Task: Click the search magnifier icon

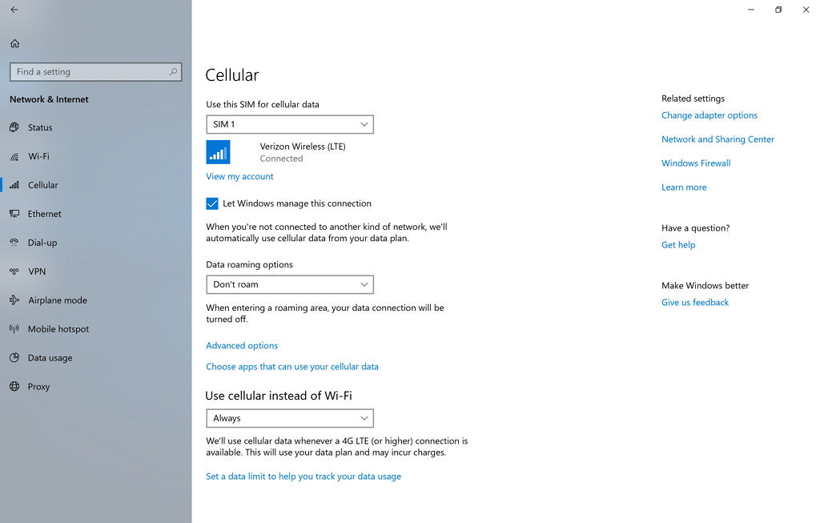Action: tap(173, 71)
